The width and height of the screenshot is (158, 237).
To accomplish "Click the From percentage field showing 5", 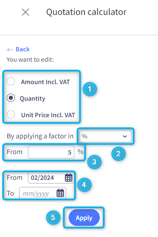I will point(51,152).
